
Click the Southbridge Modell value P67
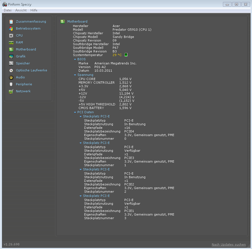(x=115, y=48)
